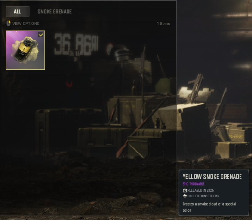Click the mouse icon beside View Options
This screenshot has width=252, height=220.
coord(8,24)
